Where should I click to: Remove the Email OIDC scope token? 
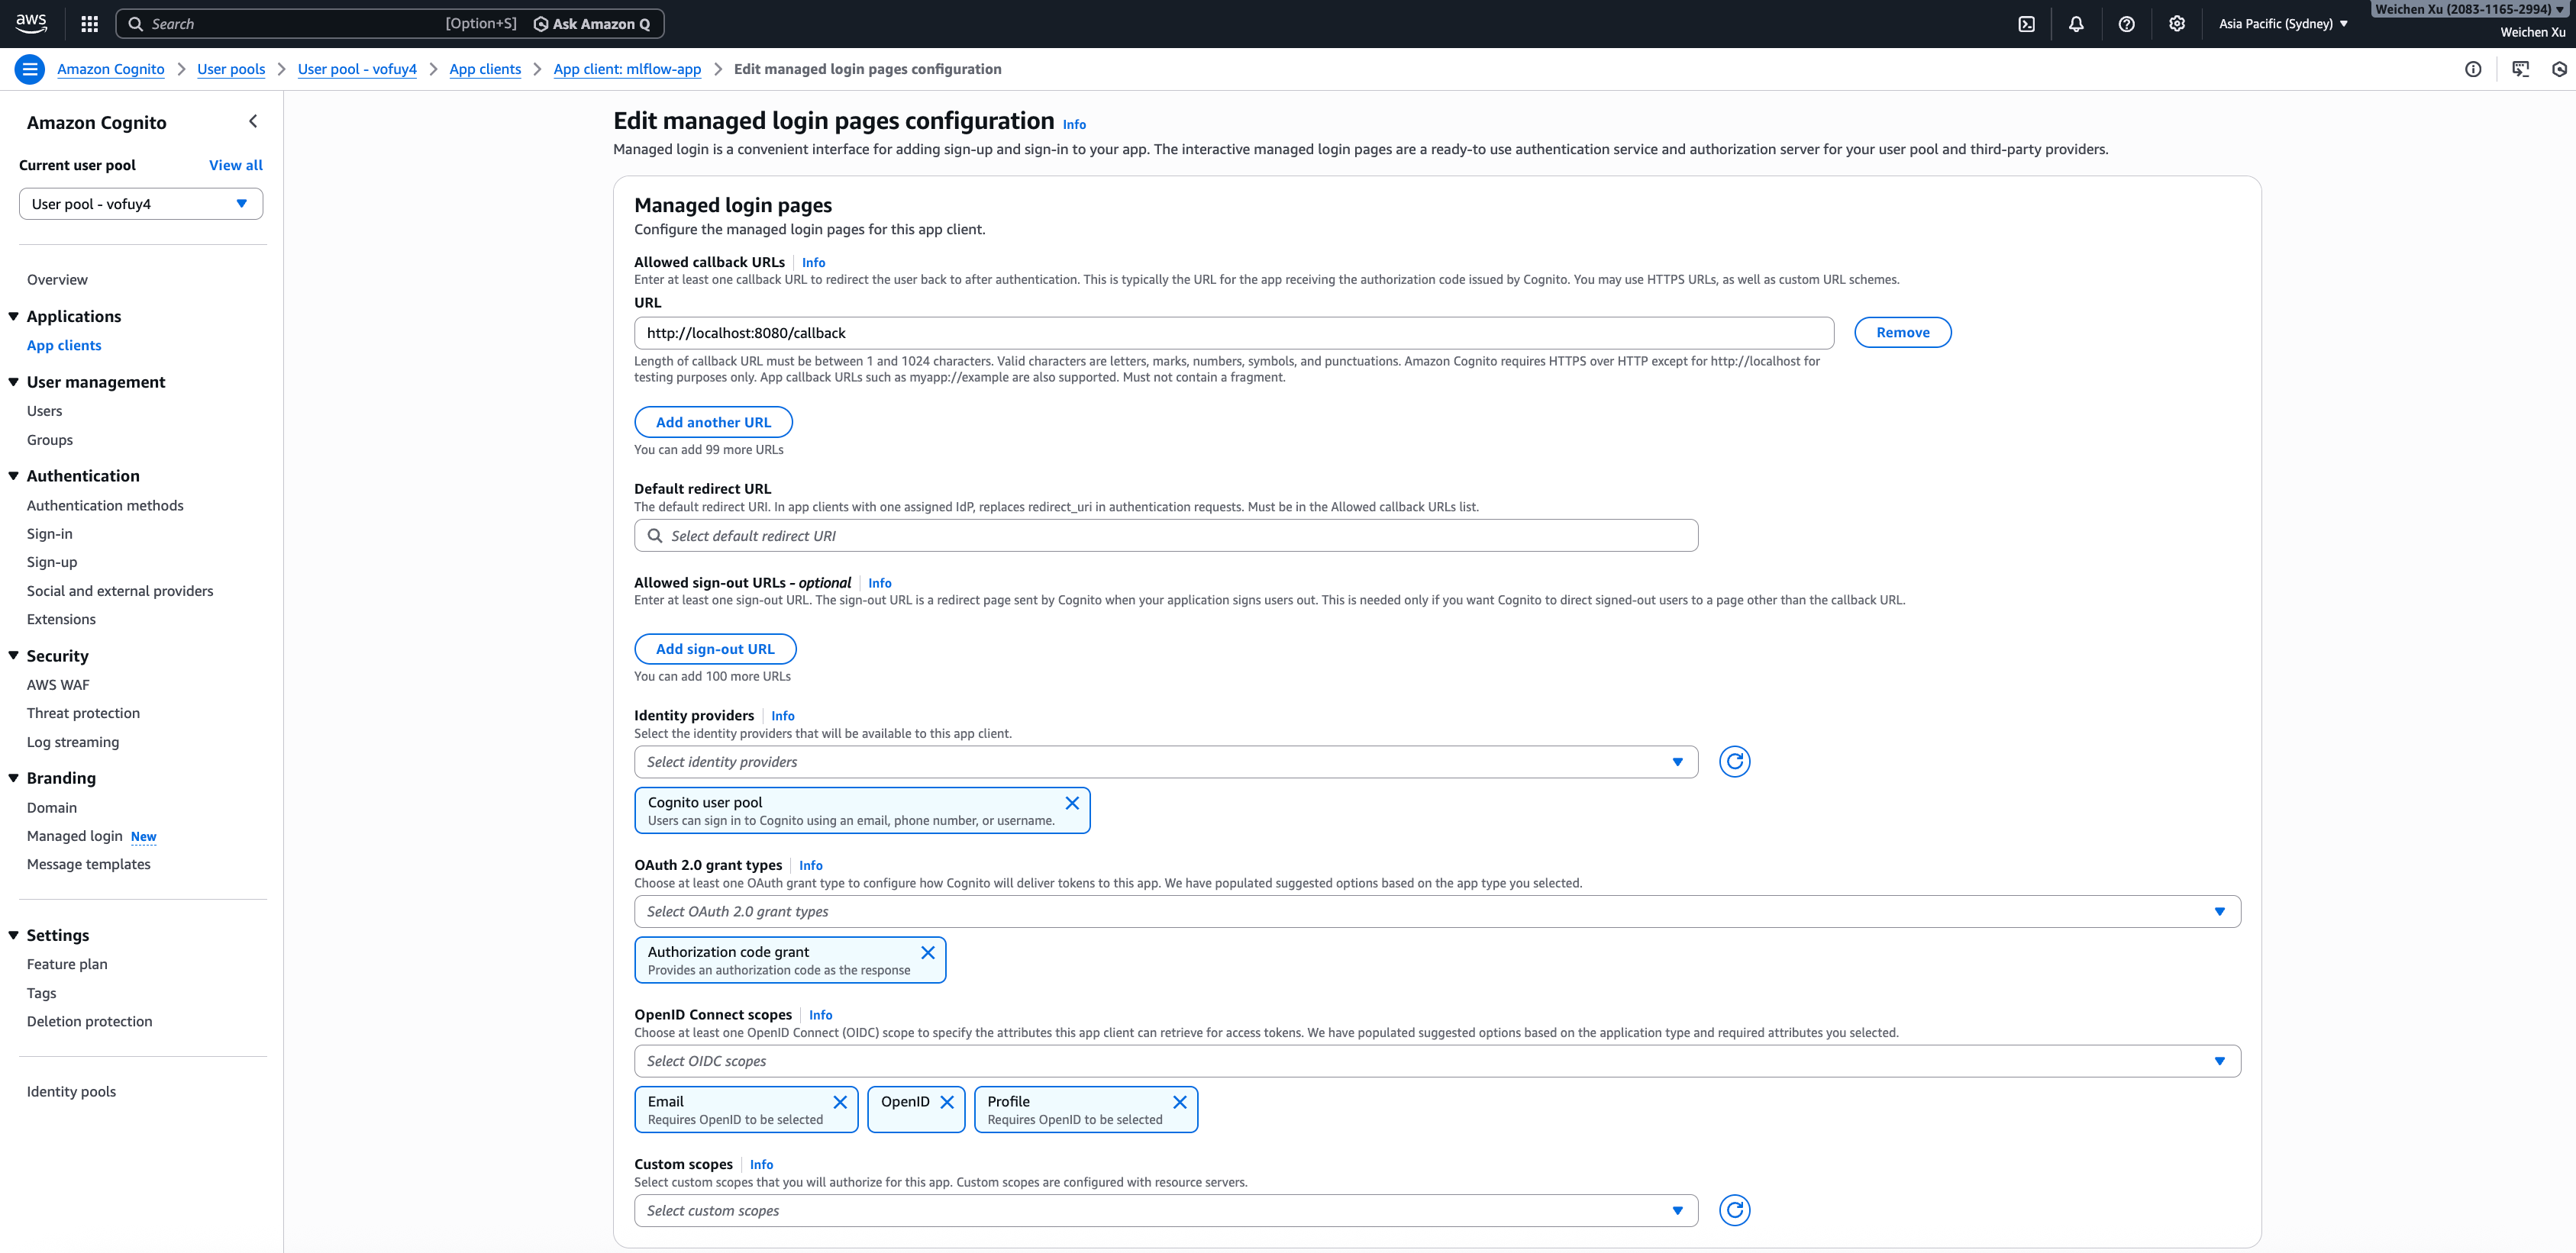840,1102
